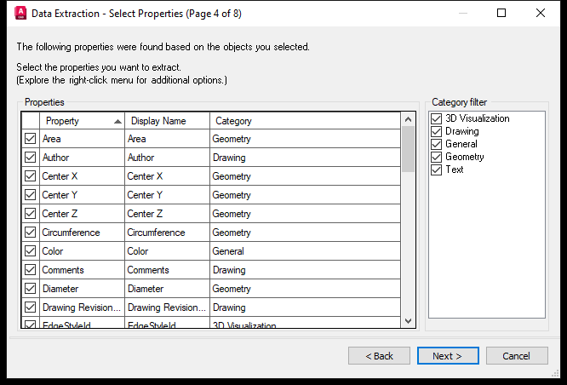Viewport: 567px width, 385px height.
Task: Close the Data Extraction dialog window
Action: 541,13
